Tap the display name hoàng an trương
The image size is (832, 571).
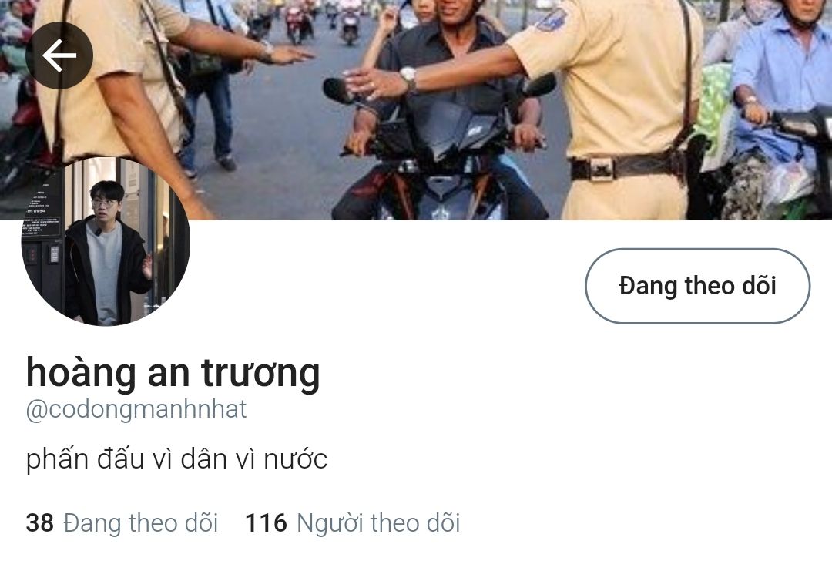coord(173,372)
